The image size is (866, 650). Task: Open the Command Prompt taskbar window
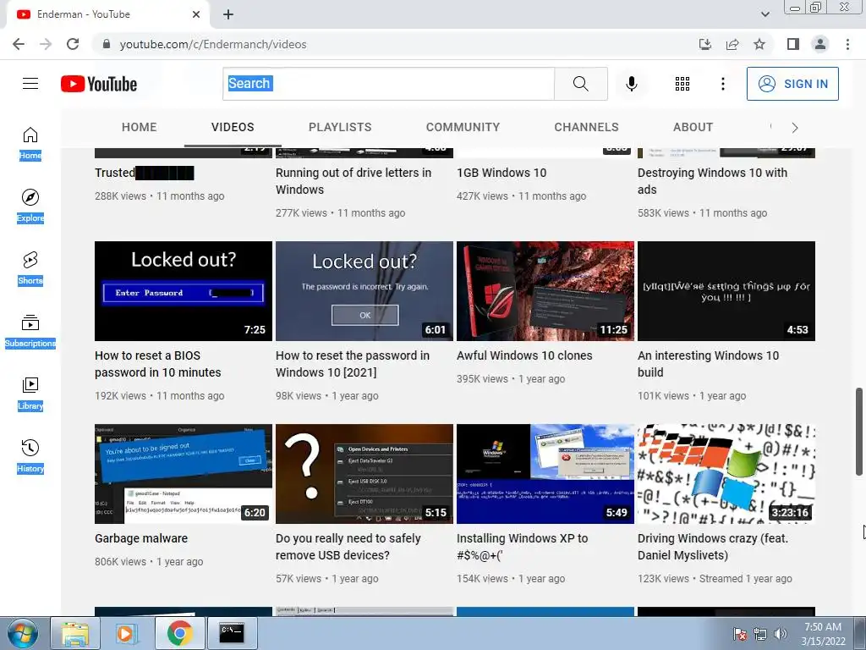point(232,633)
